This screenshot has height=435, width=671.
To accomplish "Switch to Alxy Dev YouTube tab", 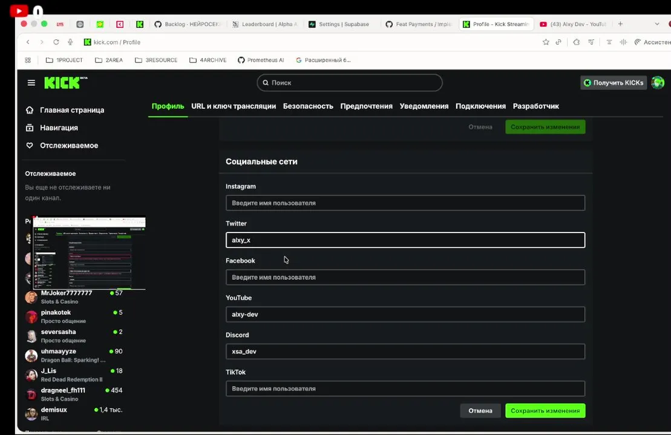I will [x=574, y=24].
